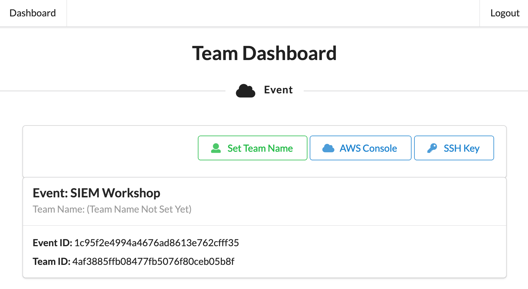Click the black cloud icon next to Event

246,91
